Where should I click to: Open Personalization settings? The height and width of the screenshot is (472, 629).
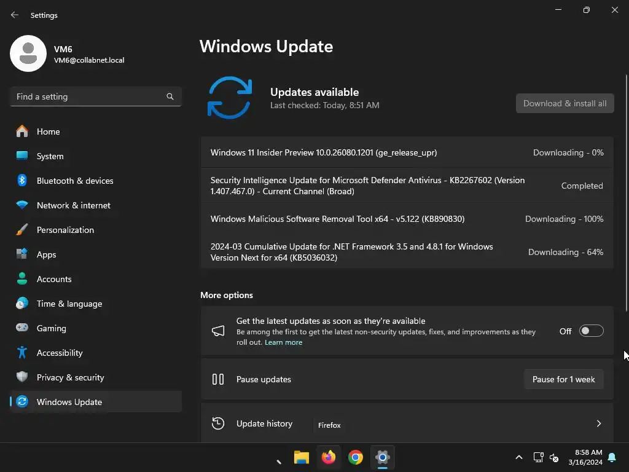pos(96,230)
